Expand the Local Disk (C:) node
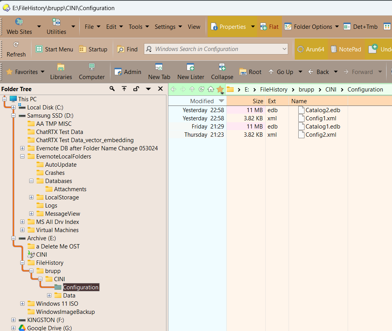The width and height of the screenshot is (392, 331). 14,107
